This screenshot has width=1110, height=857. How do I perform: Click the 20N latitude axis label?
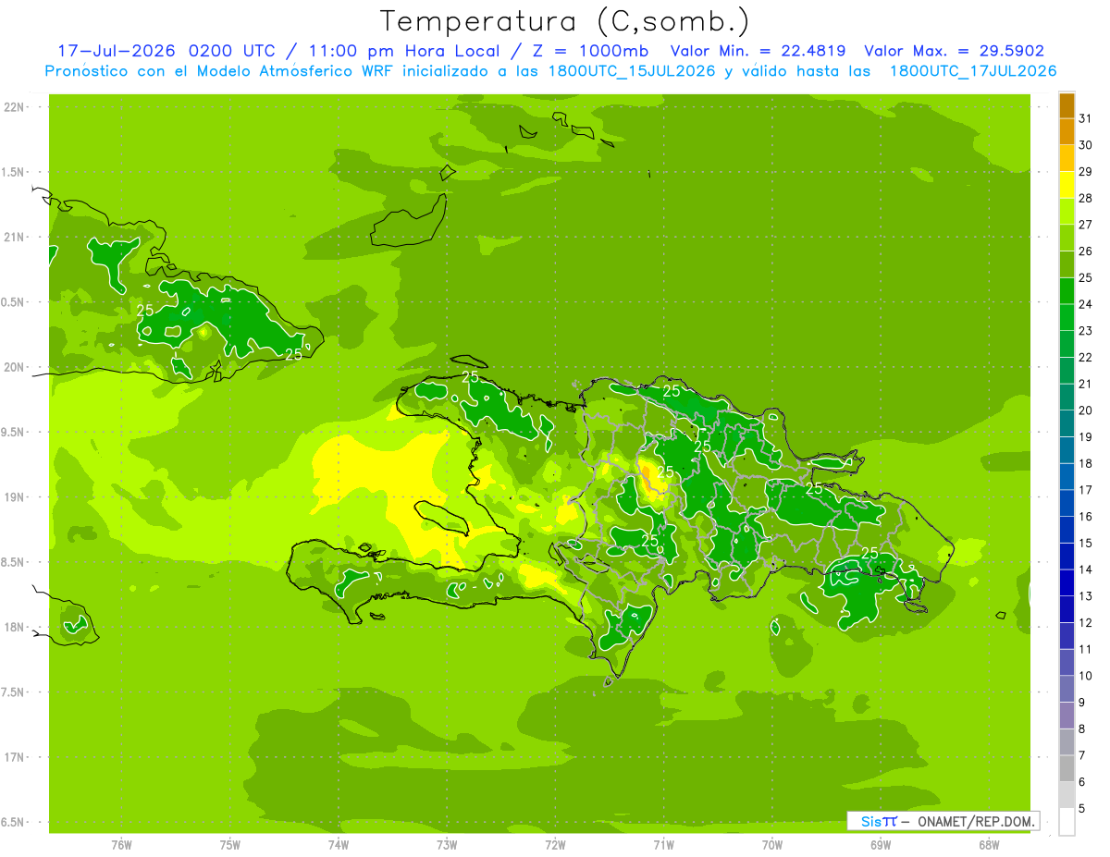pos(16,367)
